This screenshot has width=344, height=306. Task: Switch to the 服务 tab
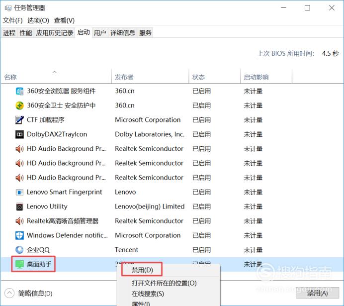(145, 33)
